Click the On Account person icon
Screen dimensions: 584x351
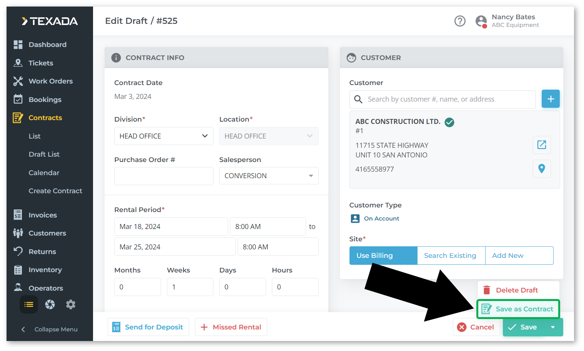pyautogui.click(x=355, y=219)
